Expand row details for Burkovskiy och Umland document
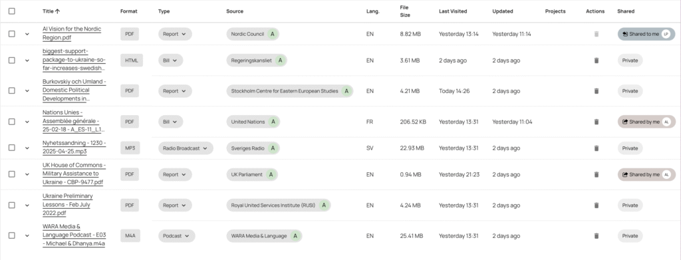Screen dimensions: 681x260 click(27, 91)
